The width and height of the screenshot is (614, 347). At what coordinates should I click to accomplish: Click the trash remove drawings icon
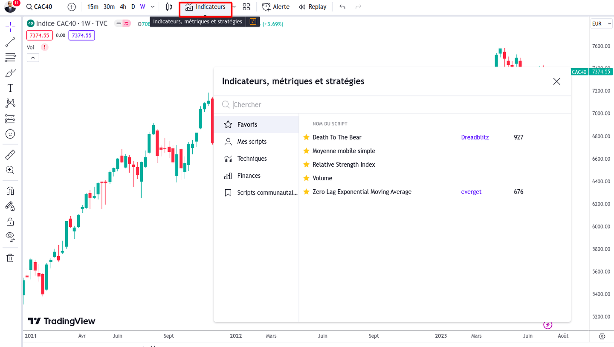[x=10, y=258]
